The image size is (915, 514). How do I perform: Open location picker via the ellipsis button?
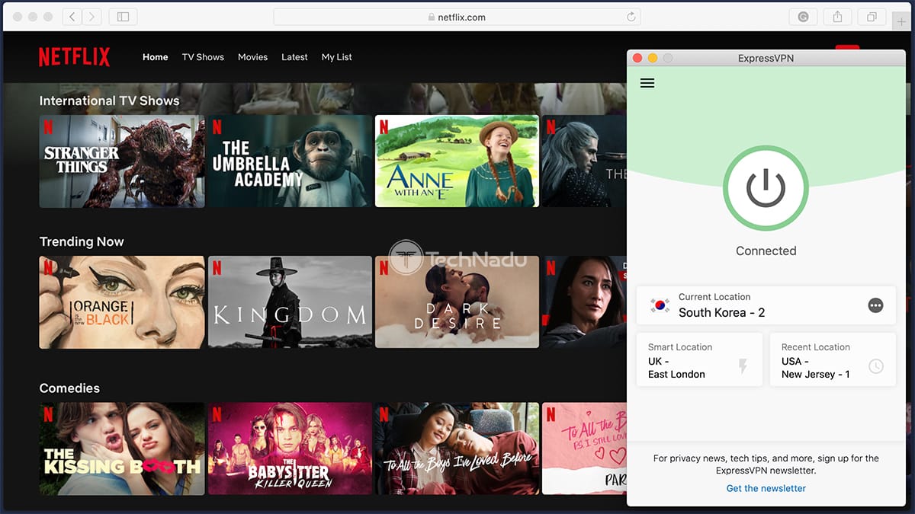pyautogui.click(x=876, y=305)
